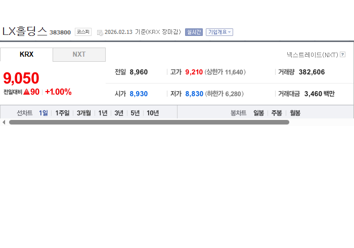Select the 1년 line chart period
This screenshot has height=248, width=354.
(103, 113)
